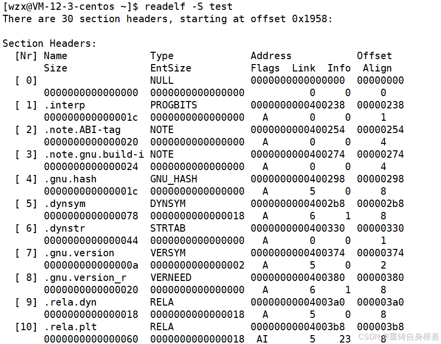Viewport: 441px width, 344px height.
Task: Click the Flags column header
Action: pyautogui.click(x=265, y=68)
